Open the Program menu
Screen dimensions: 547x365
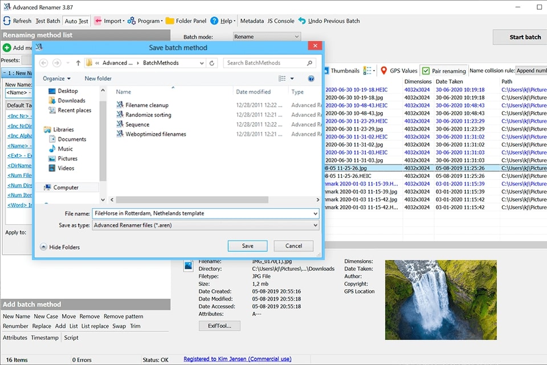144,21
